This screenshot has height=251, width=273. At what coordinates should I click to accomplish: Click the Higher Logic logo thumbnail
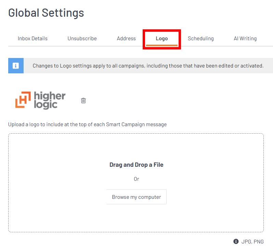(x=40, y=101)
